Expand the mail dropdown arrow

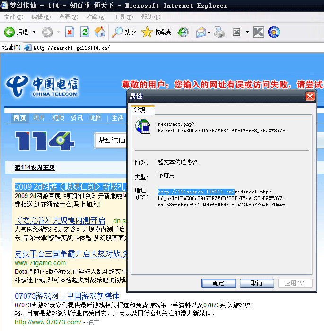coord(209,32)
